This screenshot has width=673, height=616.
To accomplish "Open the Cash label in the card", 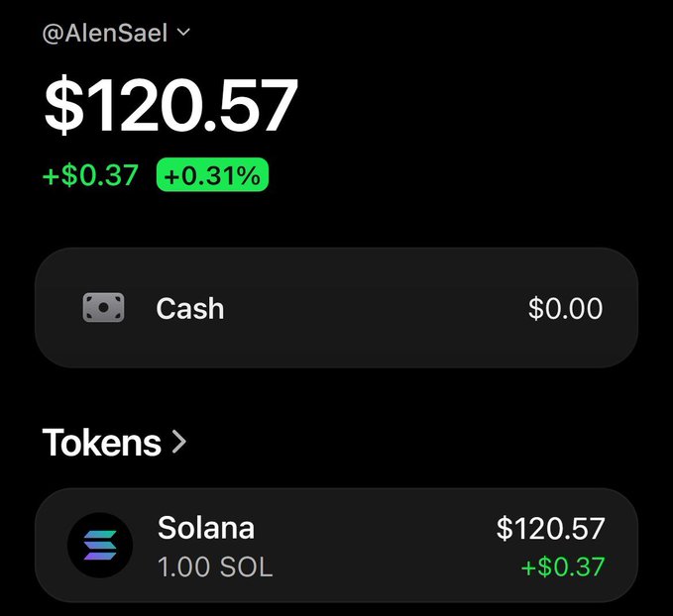I will tap(190, 308).
